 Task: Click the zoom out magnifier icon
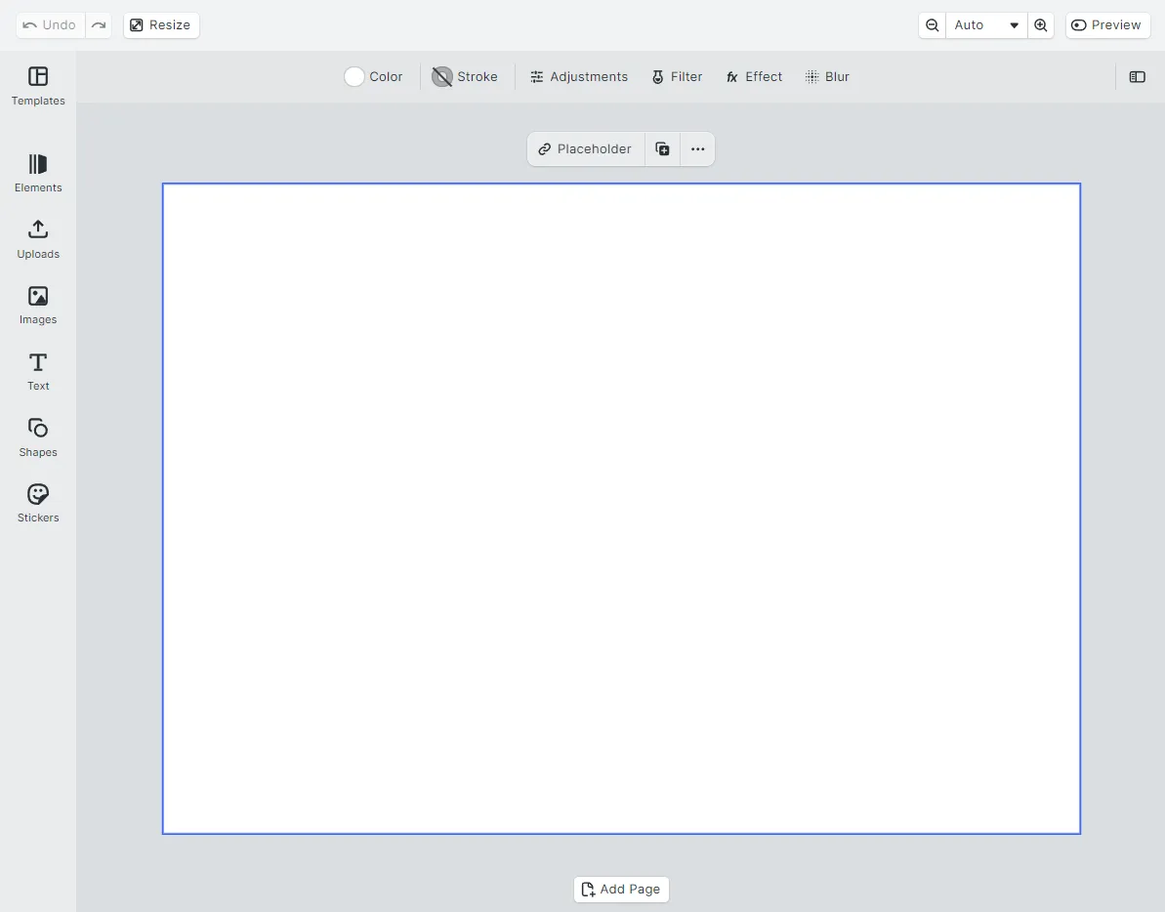pyautogui.click(x=933, y=25)
